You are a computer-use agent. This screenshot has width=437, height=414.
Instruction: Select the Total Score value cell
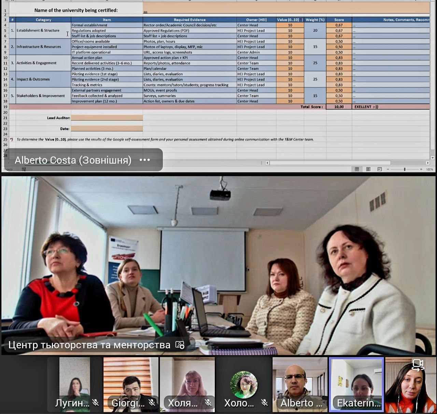click(x=339, y=107)
